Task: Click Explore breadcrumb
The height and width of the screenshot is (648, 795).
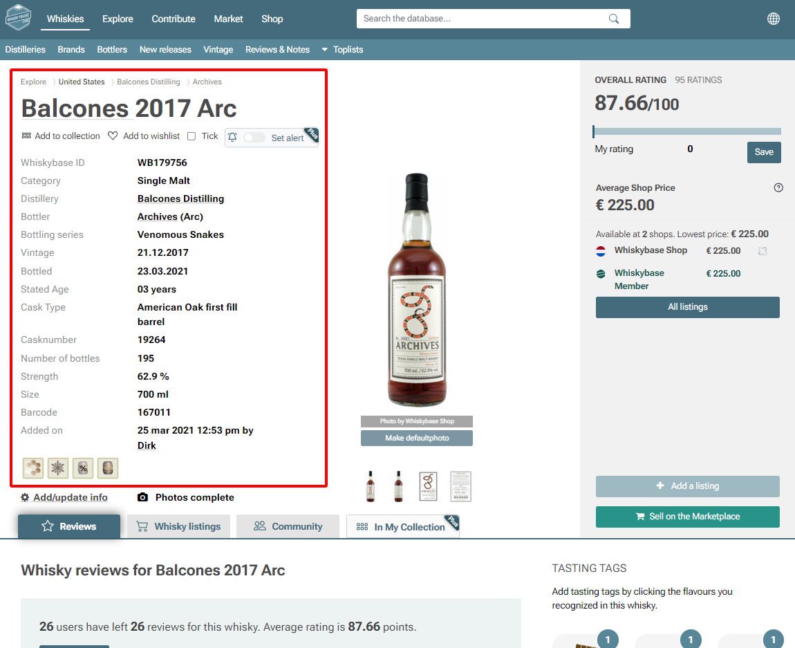Action: click(33, 82)
